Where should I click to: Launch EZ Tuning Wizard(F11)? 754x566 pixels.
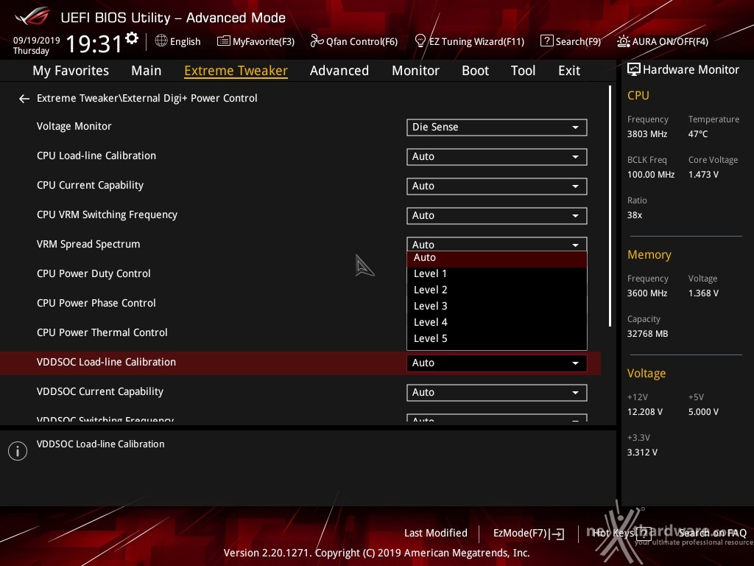pos(469,41)
